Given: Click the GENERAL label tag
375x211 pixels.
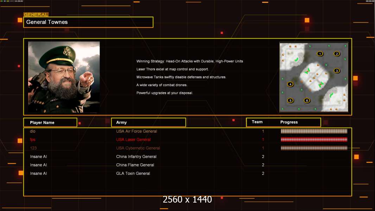Looking at the screenshot, I should (36, 14).
